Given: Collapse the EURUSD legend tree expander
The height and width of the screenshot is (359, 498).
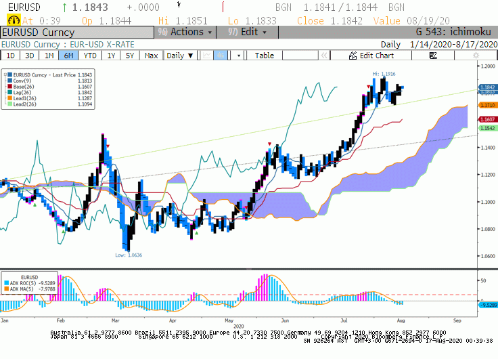Looking at the screenshot, I should (x=5, y=75).
